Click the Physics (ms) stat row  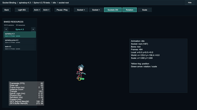tap(26, 96)
